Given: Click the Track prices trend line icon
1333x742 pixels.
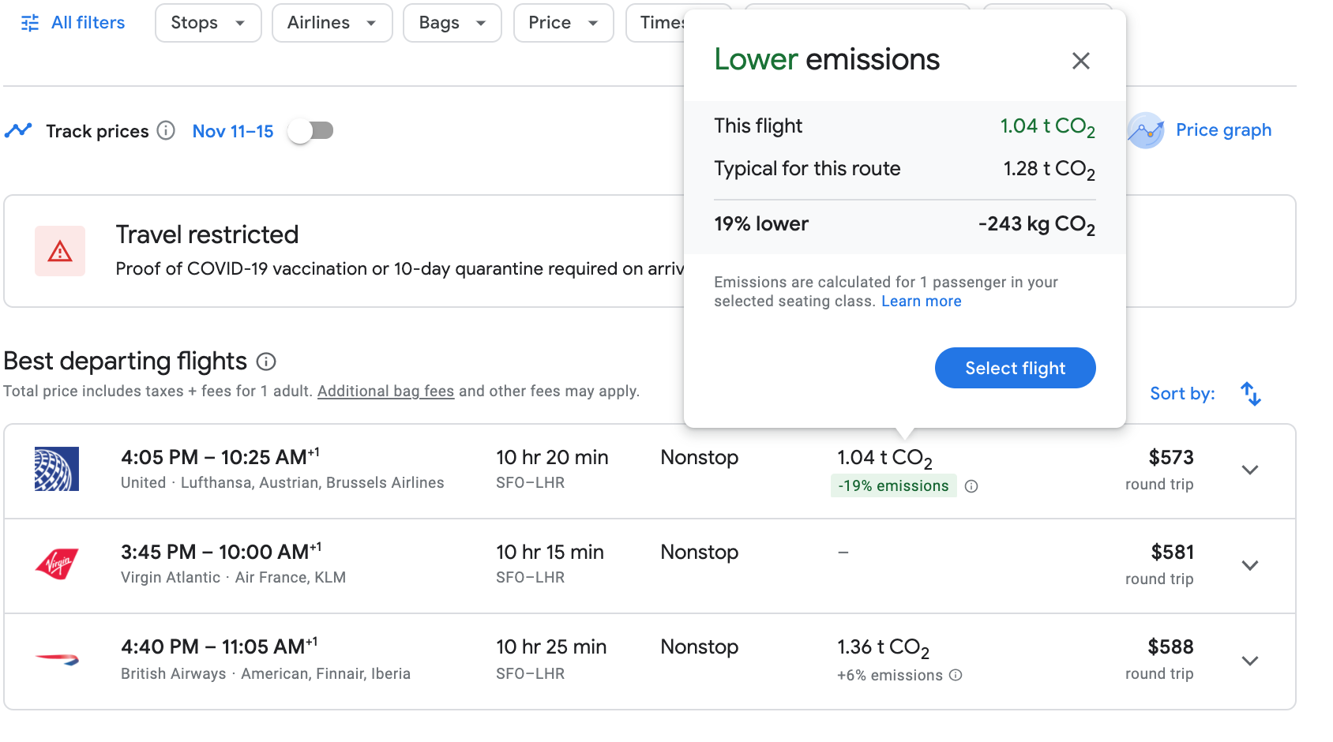Looking at the screenshot, I should pos(18,130).
